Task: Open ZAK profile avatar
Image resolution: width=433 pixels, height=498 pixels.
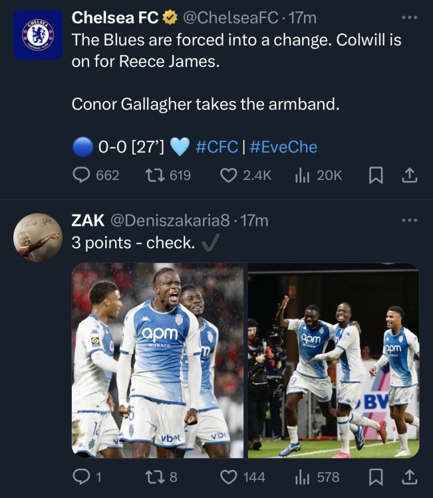Action: point(38,238)
